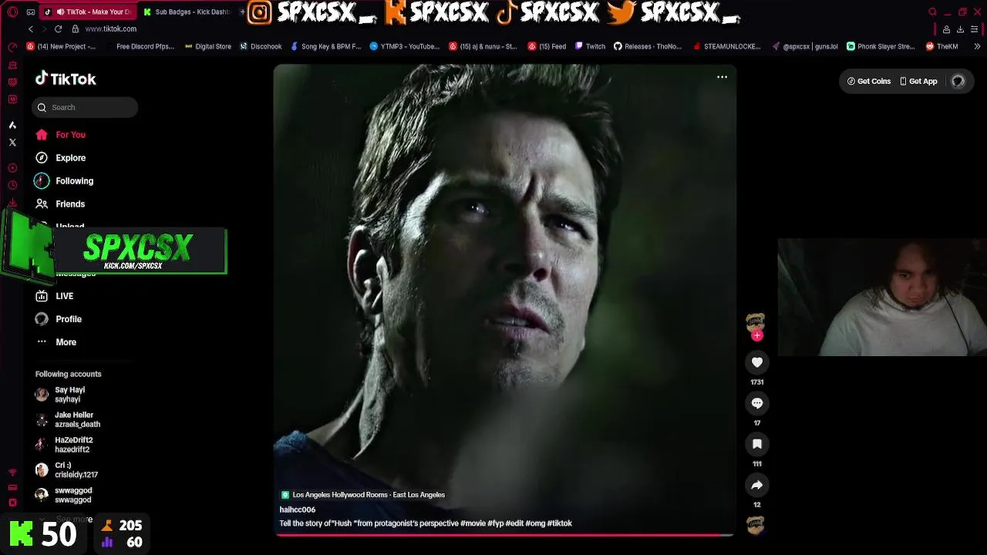Viewport: 987px width, 555px height.
Task: Click the Get App button
Action: pos(919,81)
